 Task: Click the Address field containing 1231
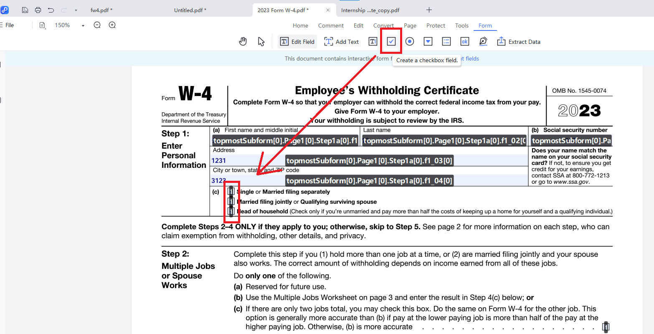click(246, 161)
